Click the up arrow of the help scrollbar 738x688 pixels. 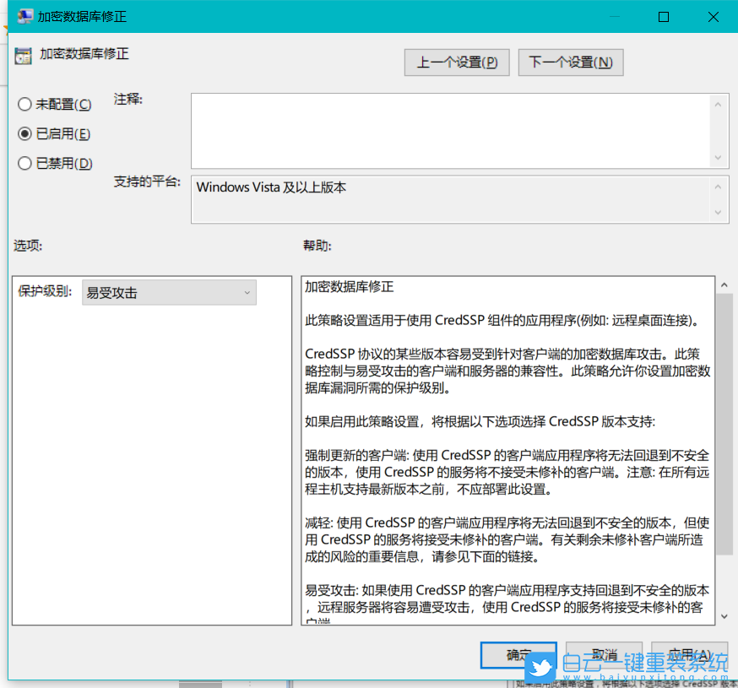pos(724,284)
